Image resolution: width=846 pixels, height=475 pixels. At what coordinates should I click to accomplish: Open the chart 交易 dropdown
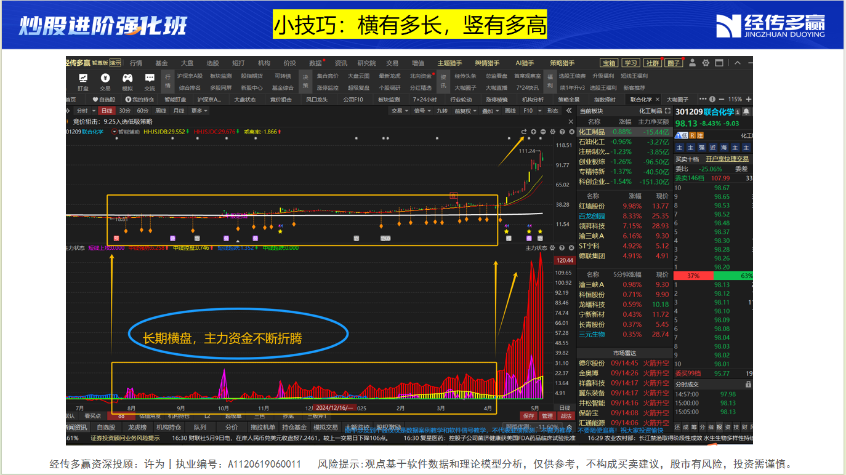pyautogui.click(x=399, y=111)
